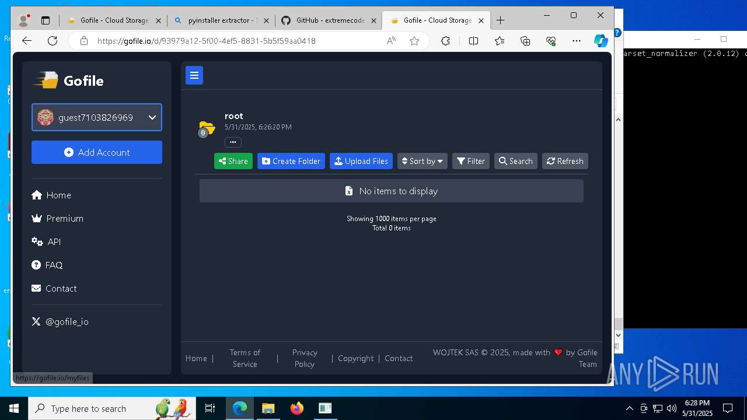Open the notification center icon
747x420 pixels.
(x=728, y=408)
